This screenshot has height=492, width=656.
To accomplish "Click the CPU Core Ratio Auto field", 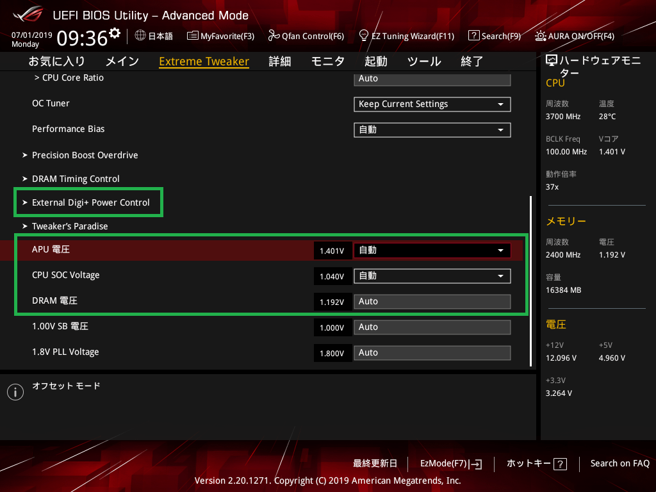I will tap(432, 79).
